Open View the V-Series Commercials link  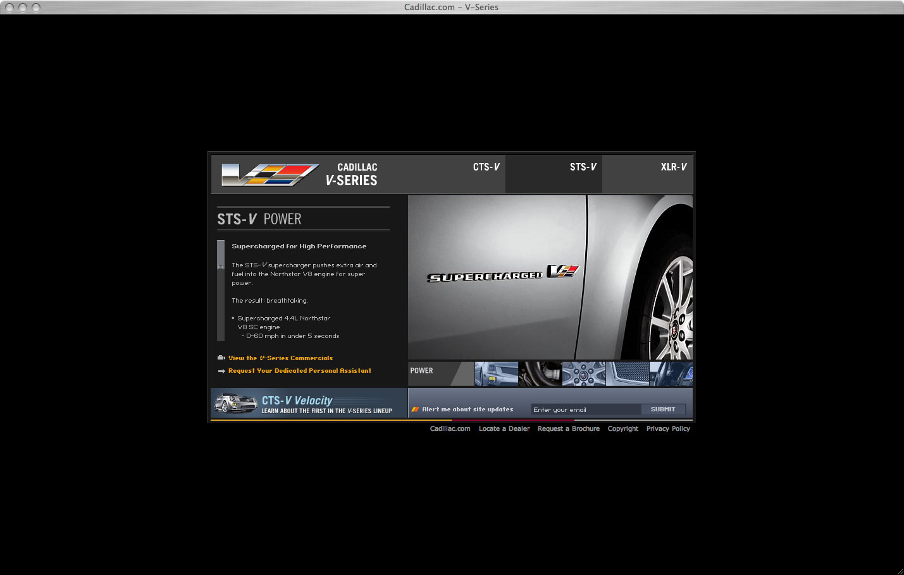[280, 358]
